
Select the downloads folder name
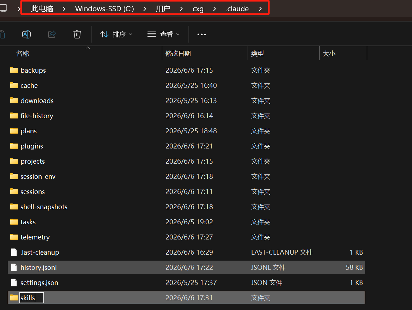click(x=37, y=101)
